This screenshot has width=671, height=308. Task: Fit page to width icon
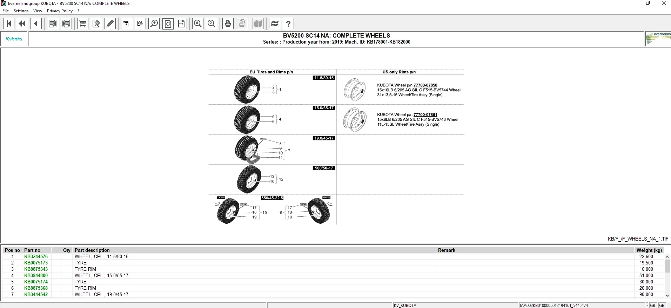[x=181, y=24]
